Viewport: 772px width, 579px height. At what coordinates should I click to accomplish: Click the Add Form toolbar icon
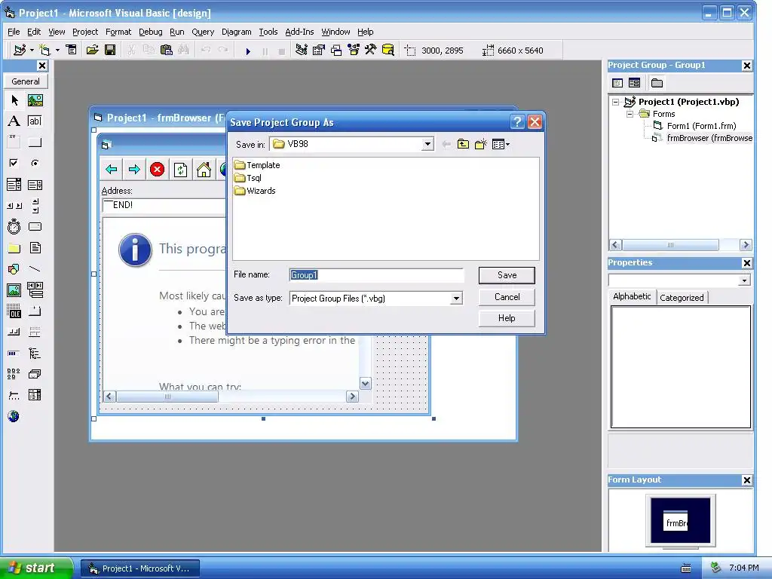point(44,51)
